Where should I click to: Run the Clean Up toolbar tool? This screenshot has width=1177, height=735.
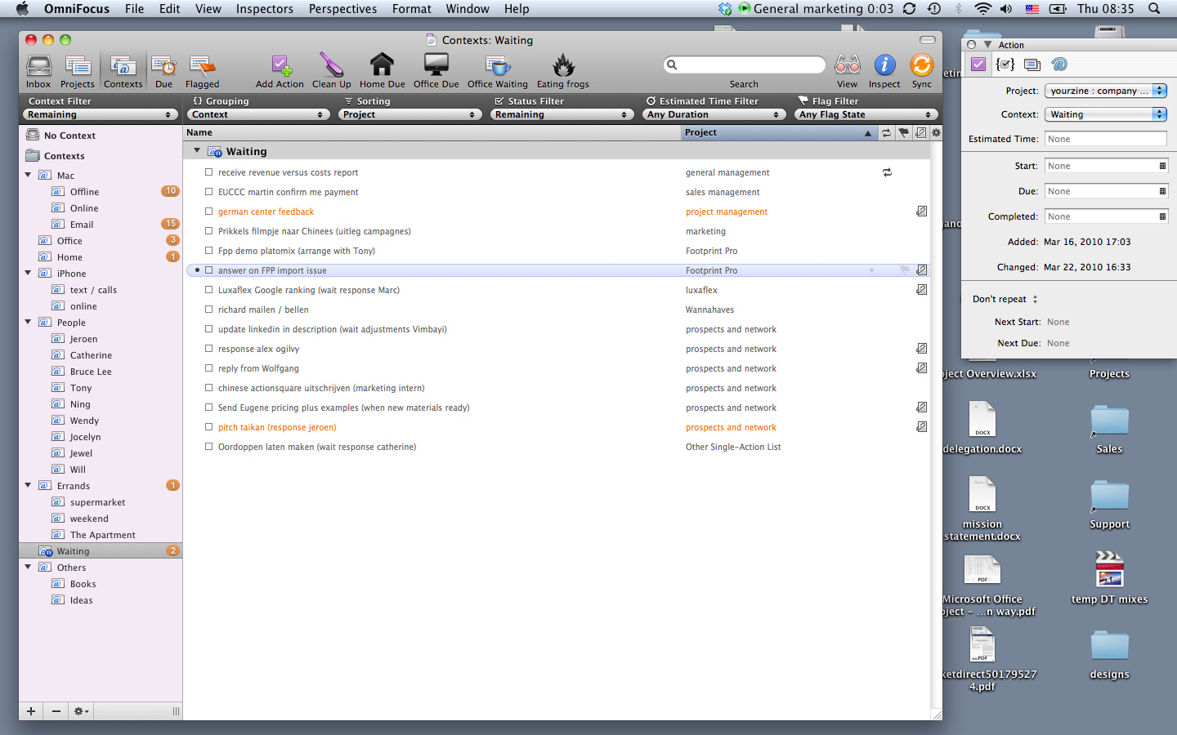(x=331, y=71)
